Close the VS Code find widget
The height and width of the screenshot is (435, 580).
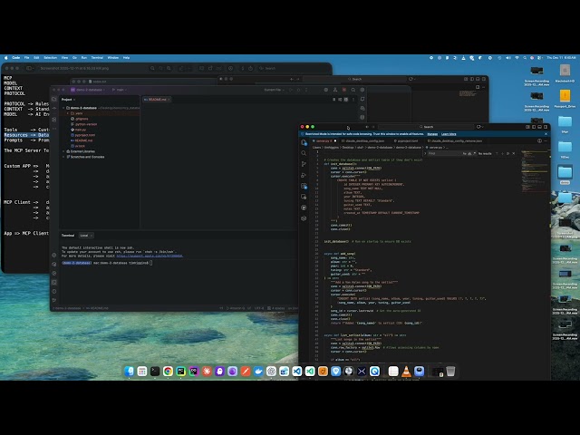[514, 153]
